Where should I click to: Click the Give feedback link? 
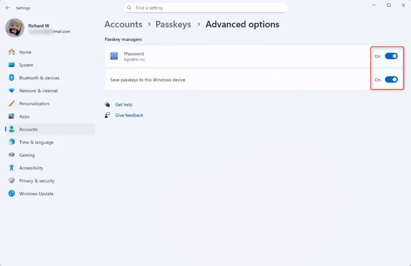click(x=129, y=115)
